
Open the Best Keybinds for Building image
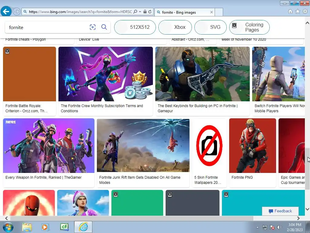click(x=203, y=74)
